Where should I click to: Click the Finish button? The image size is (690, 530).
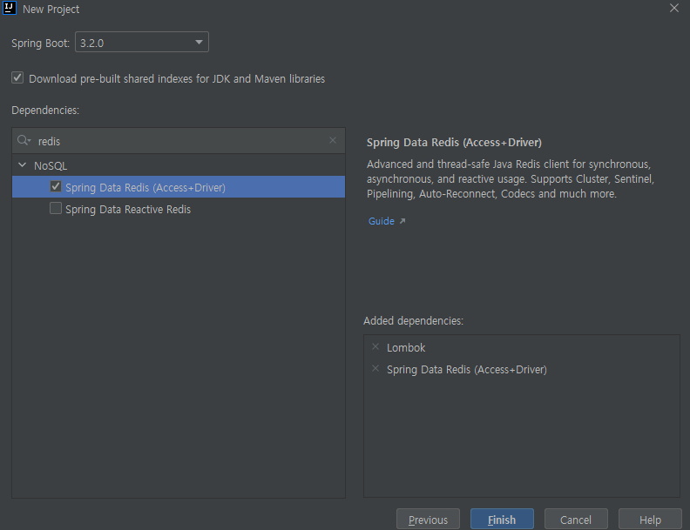[502, 520]
